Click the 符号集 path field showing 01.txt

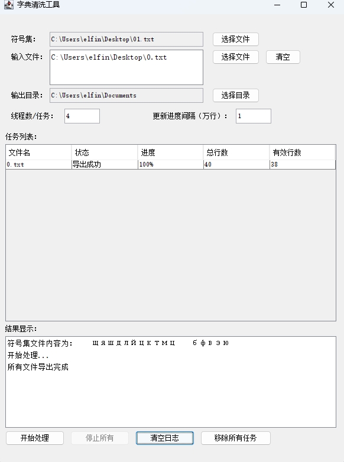126,39
